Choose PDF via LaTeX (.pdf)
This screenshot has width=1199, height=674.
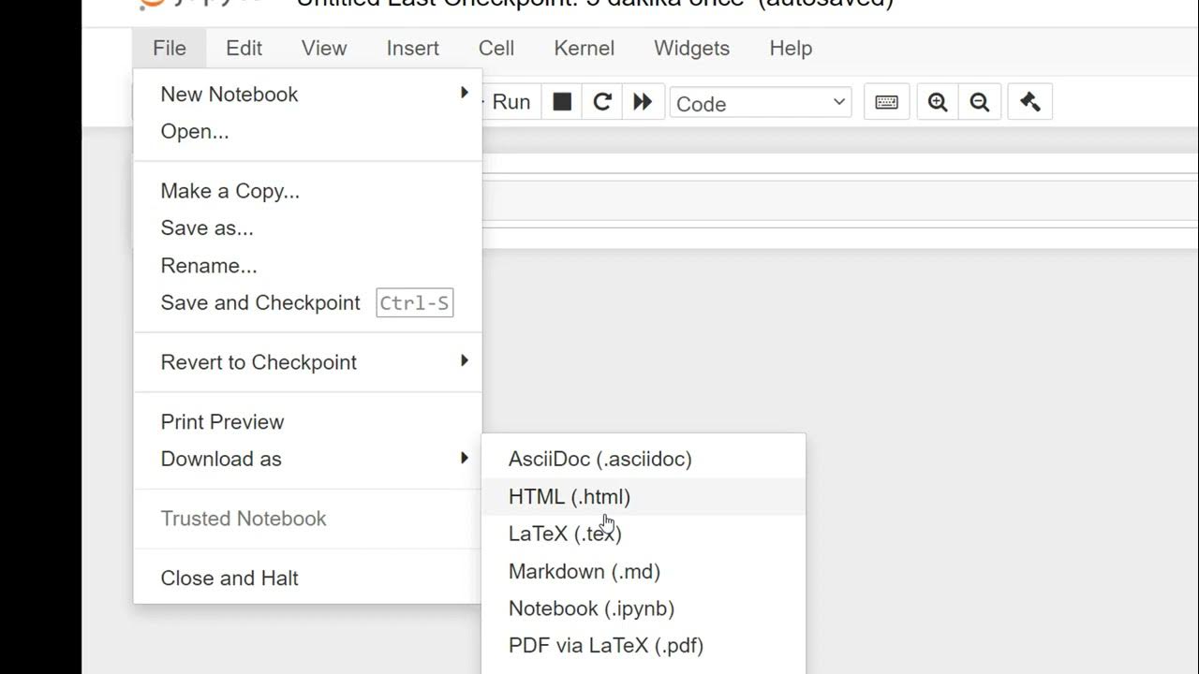(606, 646)
